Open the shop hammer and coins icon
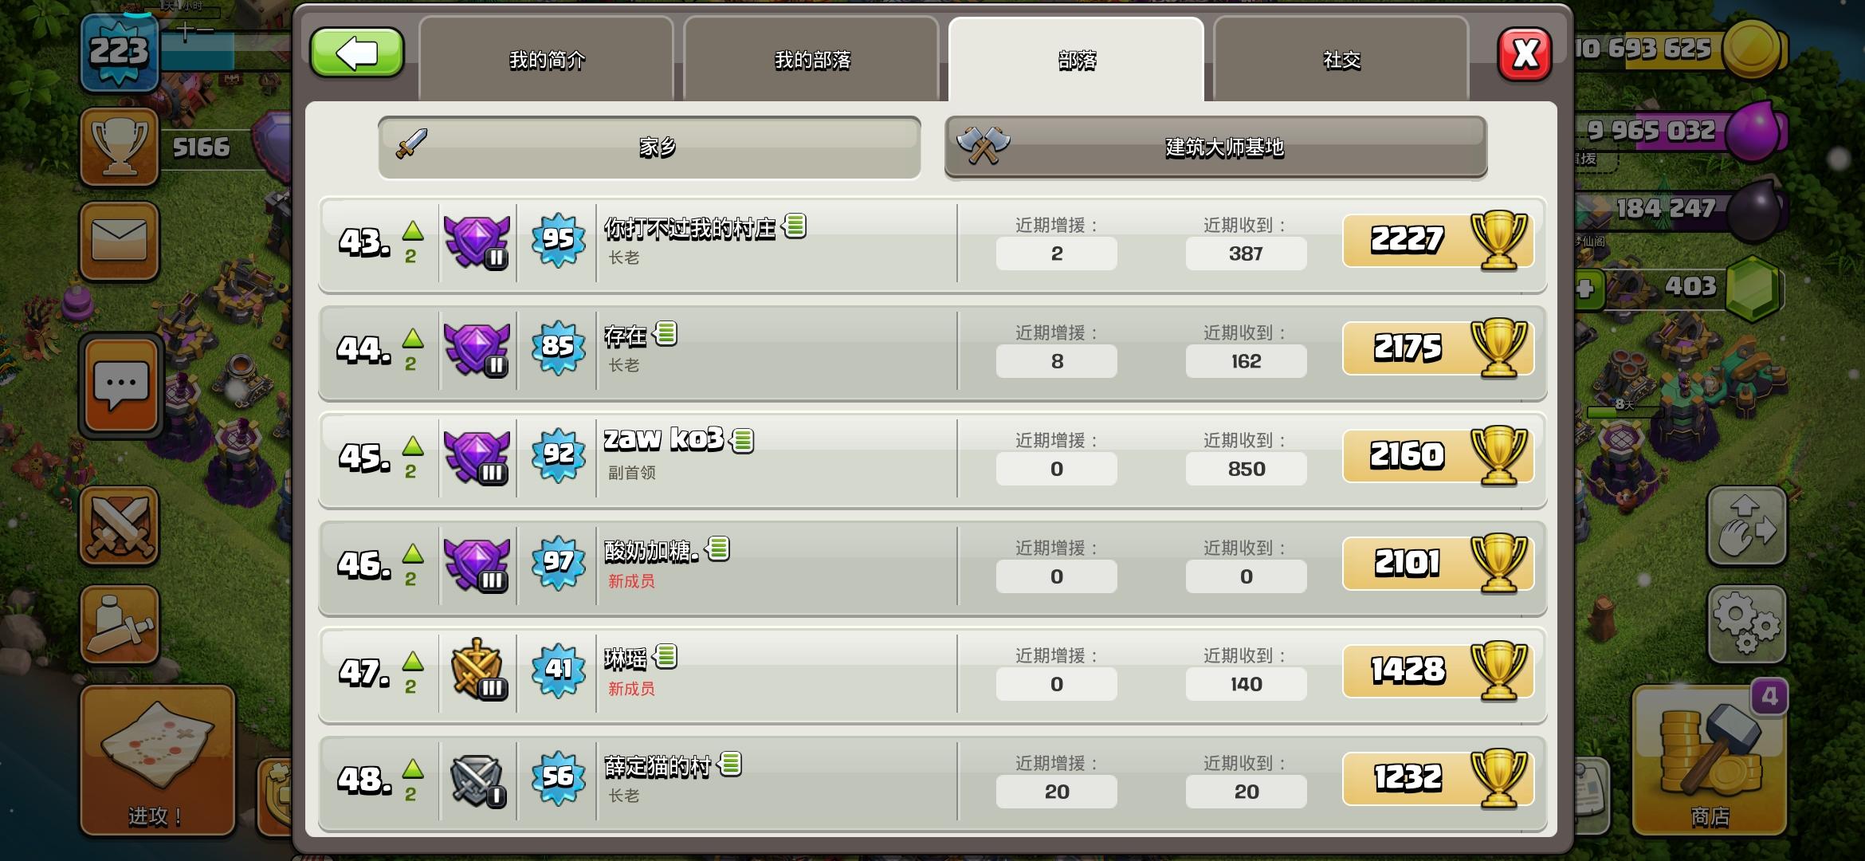 coord(1709,760)
